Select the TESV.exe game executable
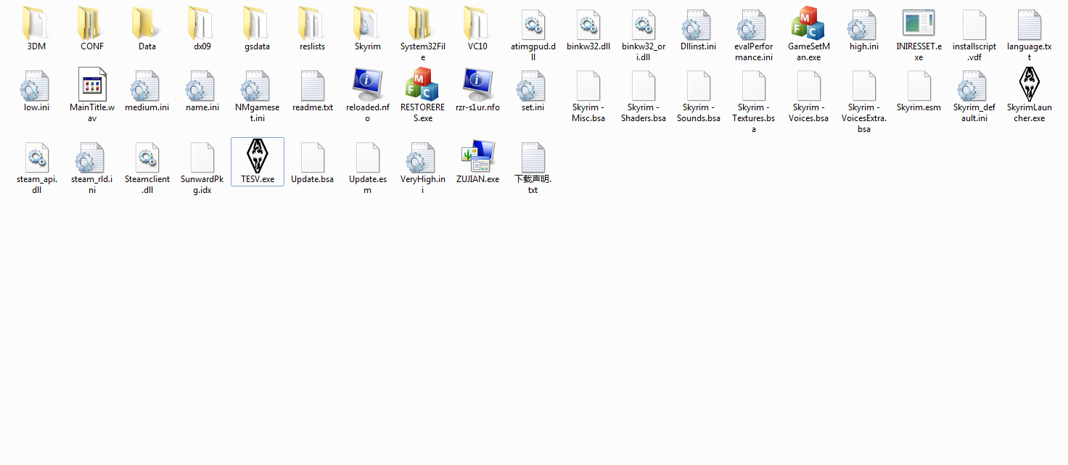 tap(258, 161)
